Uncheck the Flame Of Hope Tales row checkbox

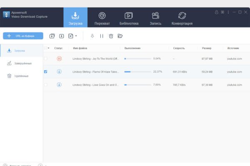[46, 72]
